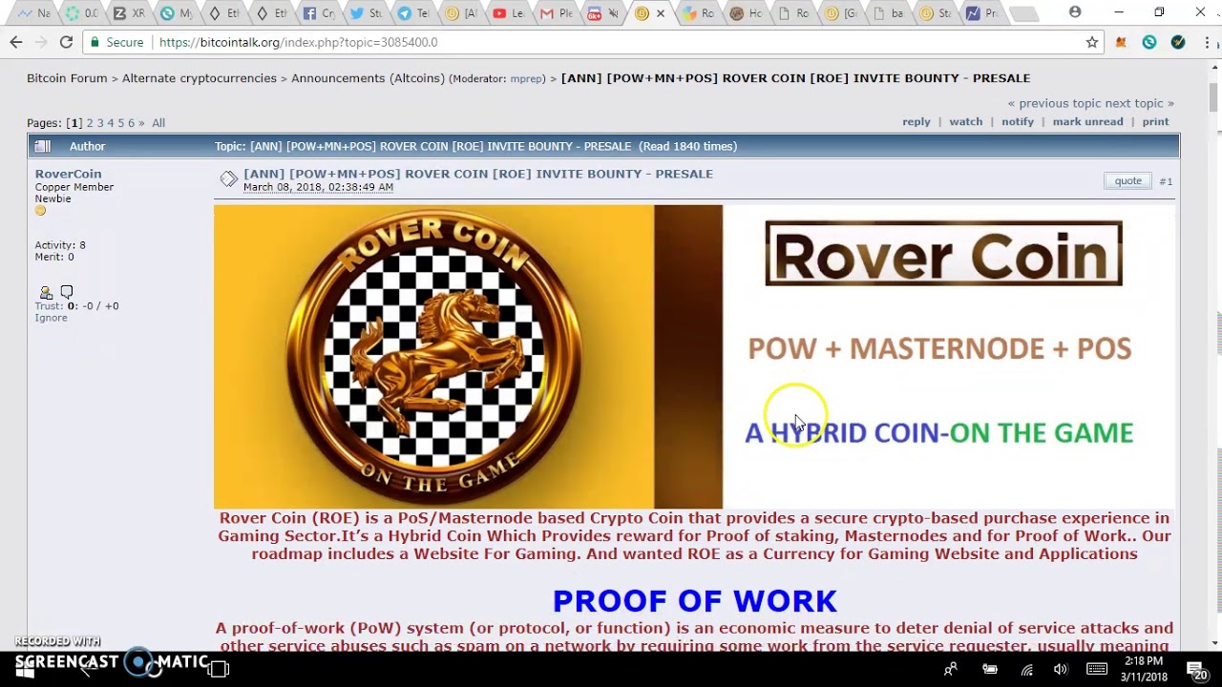Bookmark this page with the star icon
Screen dimensions: 1222x687
[1092, 42]
